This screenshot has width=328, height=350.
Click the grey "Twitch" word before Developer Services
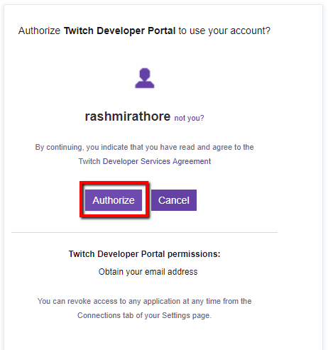(89, 161)
